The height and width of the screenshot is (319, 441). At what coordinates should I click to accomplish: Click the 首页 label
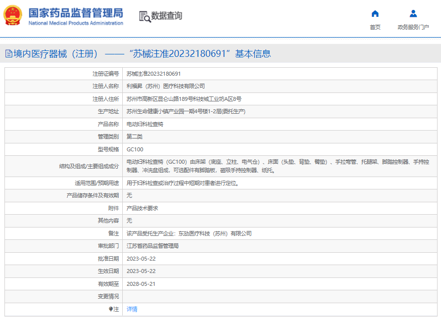tap(375, 27)
